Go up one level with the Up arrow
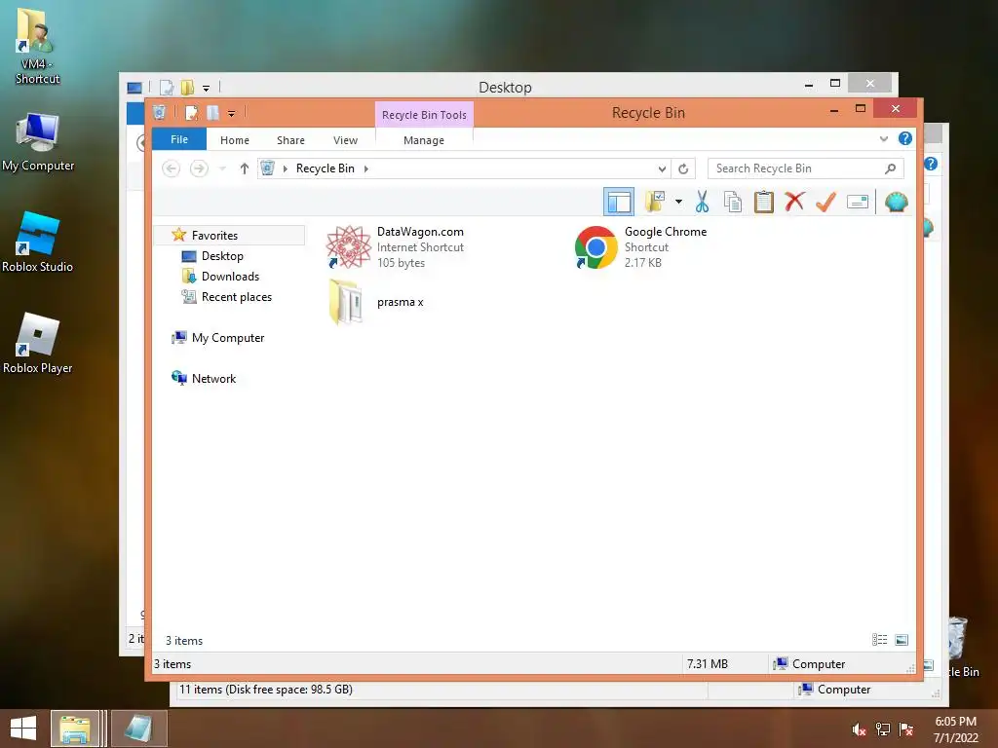The image size is (998, 748). 245,168
